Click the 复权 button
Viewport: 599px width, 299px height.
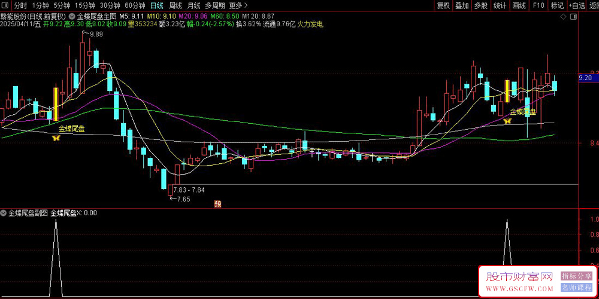point(443,5)
